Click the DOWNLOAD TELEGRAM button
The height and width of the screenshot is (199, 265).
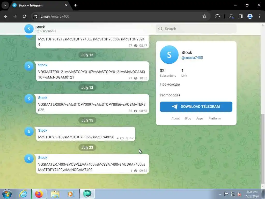click(196, 106)
